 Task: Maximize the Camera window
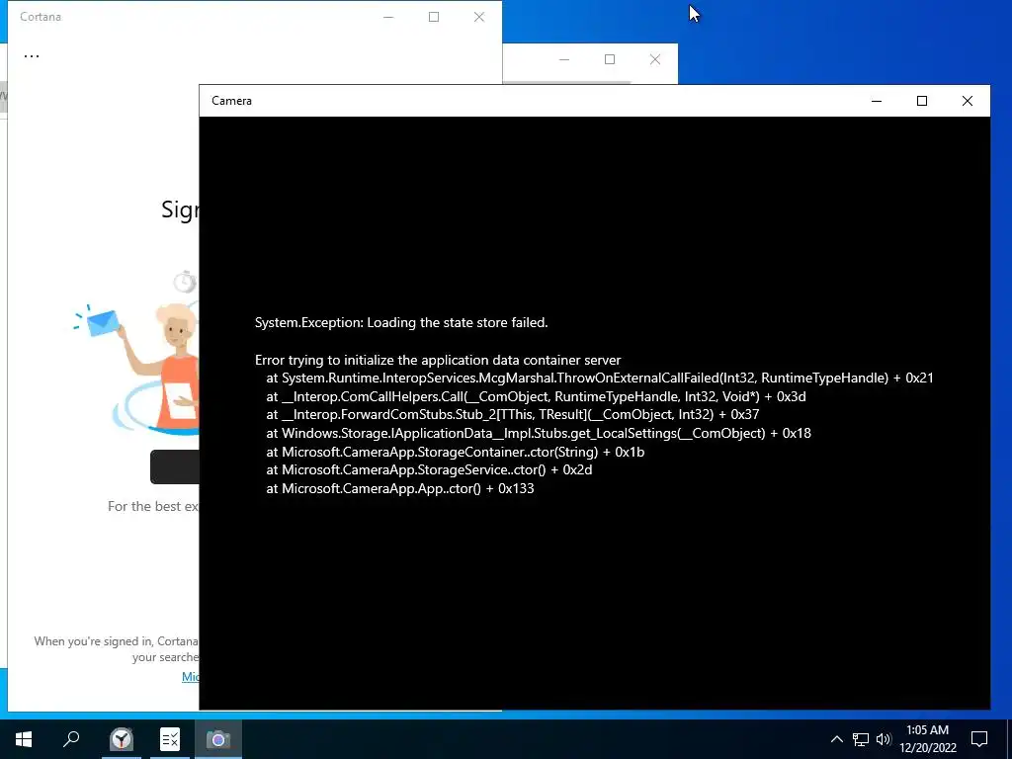click(922, 101)
